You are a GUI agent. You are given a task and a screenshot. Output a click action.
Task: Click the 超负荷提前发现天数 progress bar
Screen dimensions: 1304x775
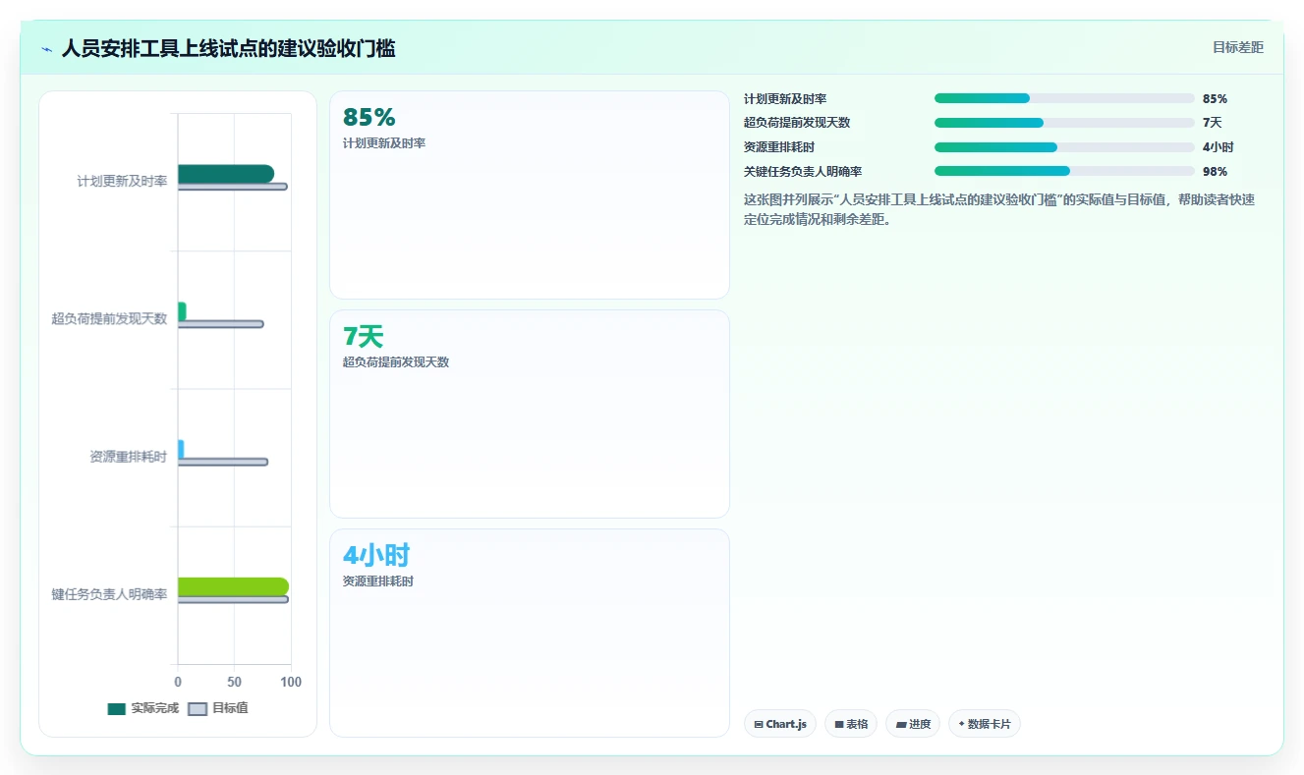coord(1064,123)
